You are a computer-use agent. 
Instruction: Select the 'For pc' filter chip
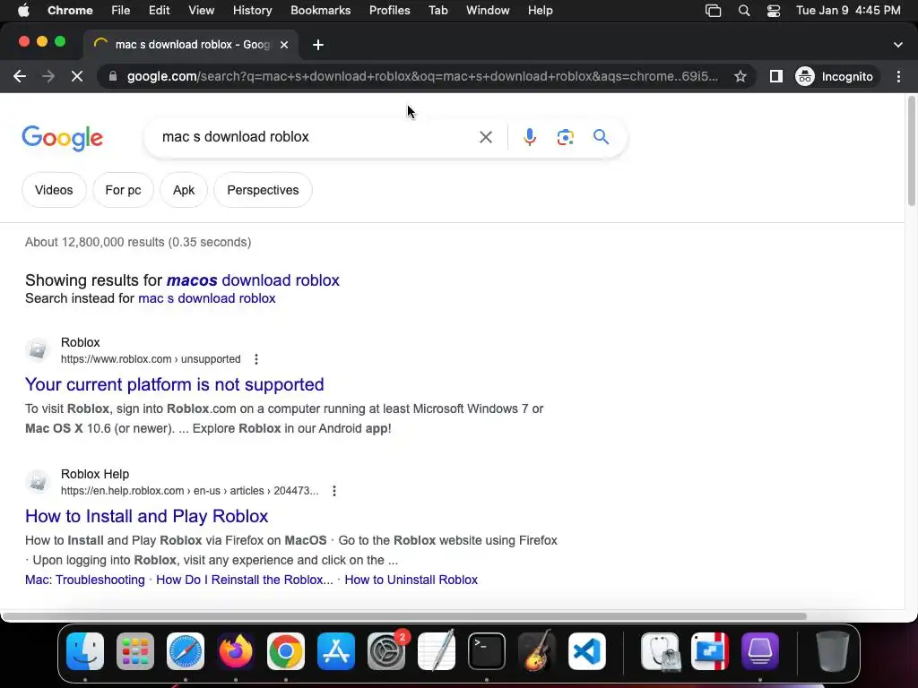coord(123,190)
